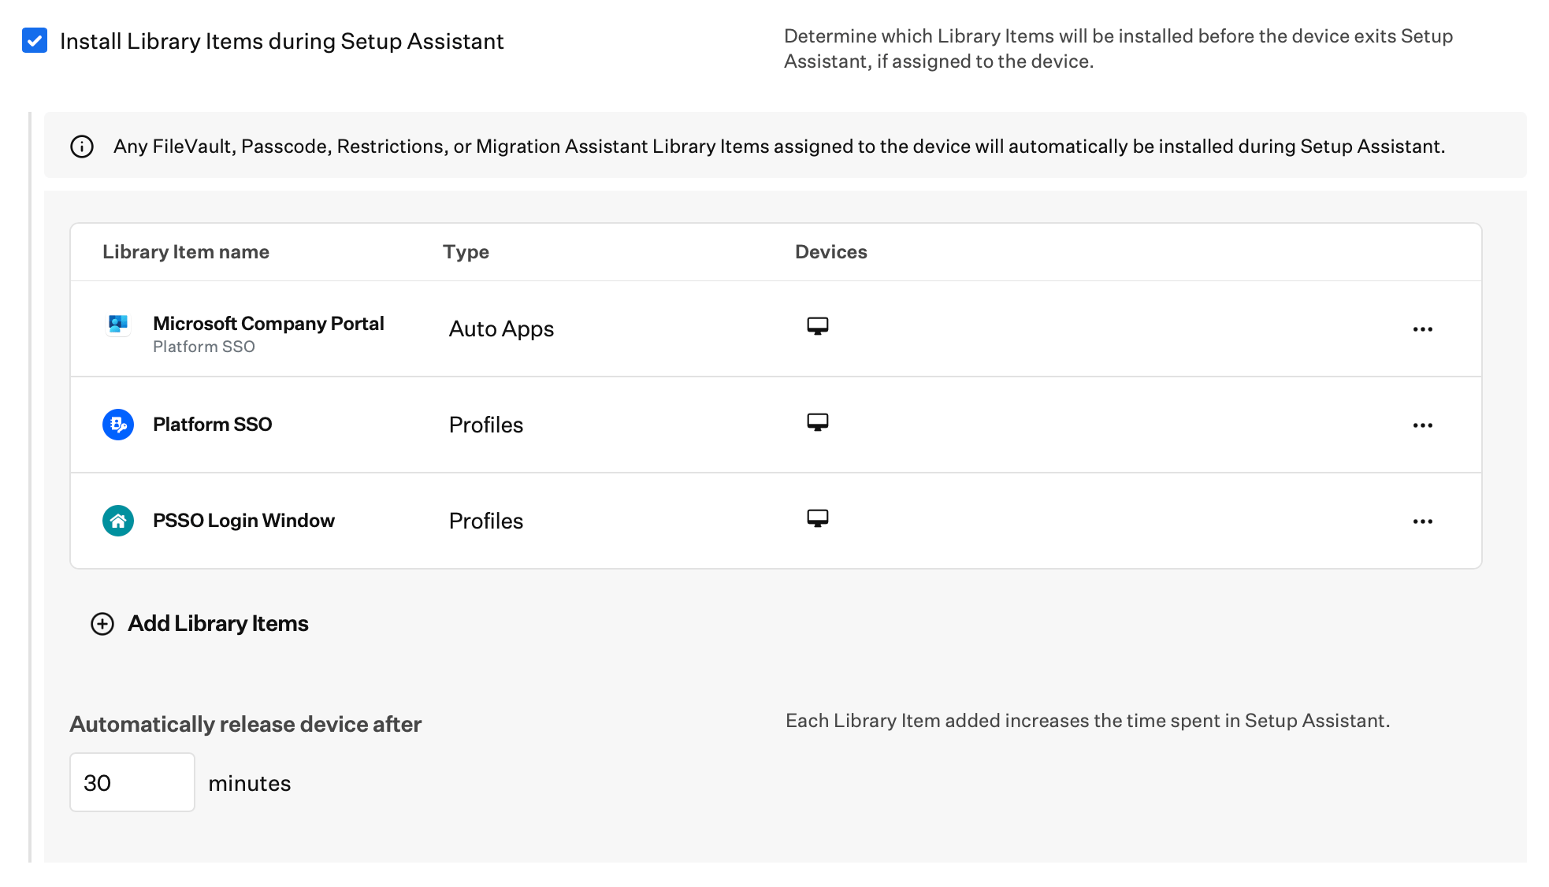Select the Microsoft Company Portal name

pyautogui.click(x=269, y=323)
